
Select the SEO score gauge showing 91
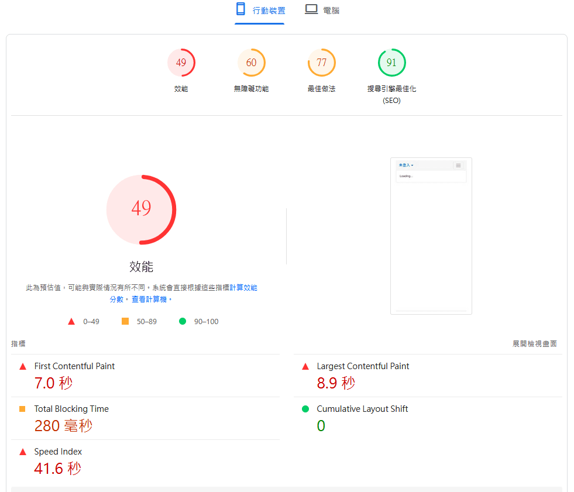coord(391,63)
